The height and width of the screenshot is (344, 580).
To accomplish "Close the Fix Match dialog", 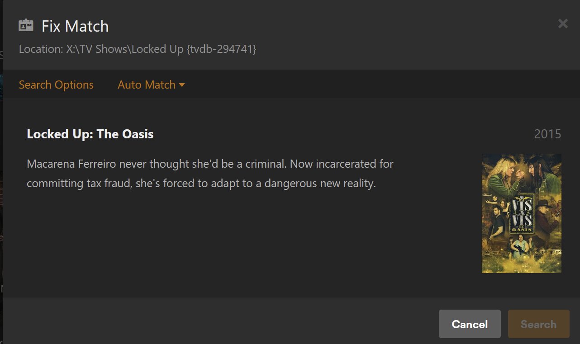I will point(563,24).
